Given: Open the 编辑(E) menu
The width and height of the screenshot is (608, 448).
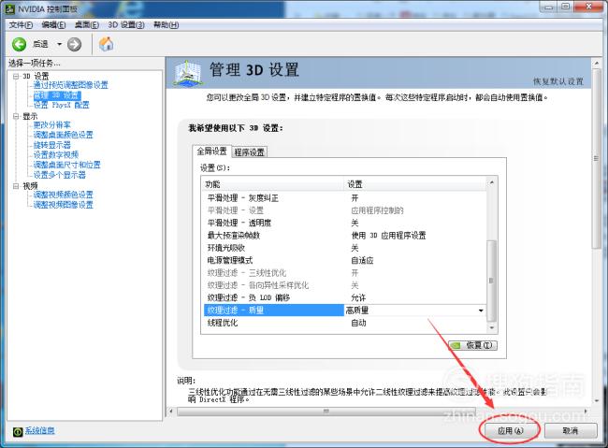Looking at the screenshot, I should pos(53,25).
